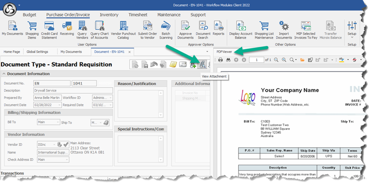
Task: Launch Batch Scanning
Action: pos(166,30)
